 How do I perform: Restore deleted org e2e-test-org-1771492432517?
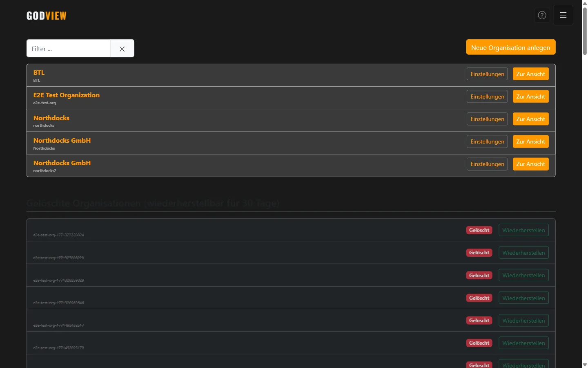point(523,320)
